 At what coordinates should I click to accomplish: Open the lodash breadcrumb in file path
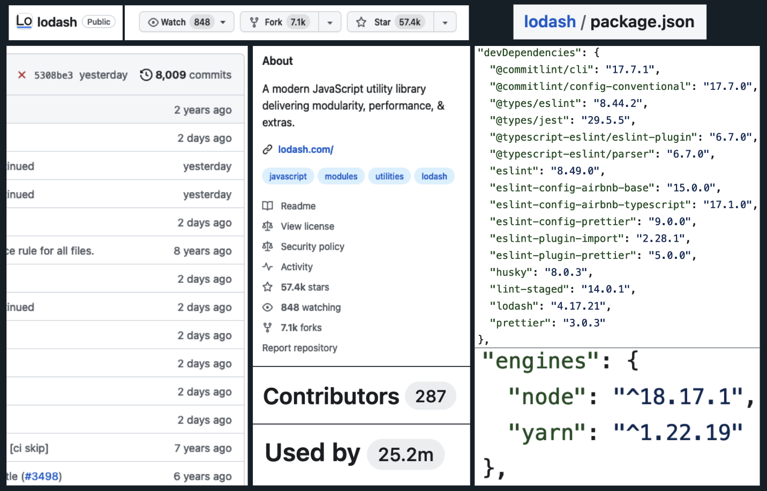[x=550, y=22]
